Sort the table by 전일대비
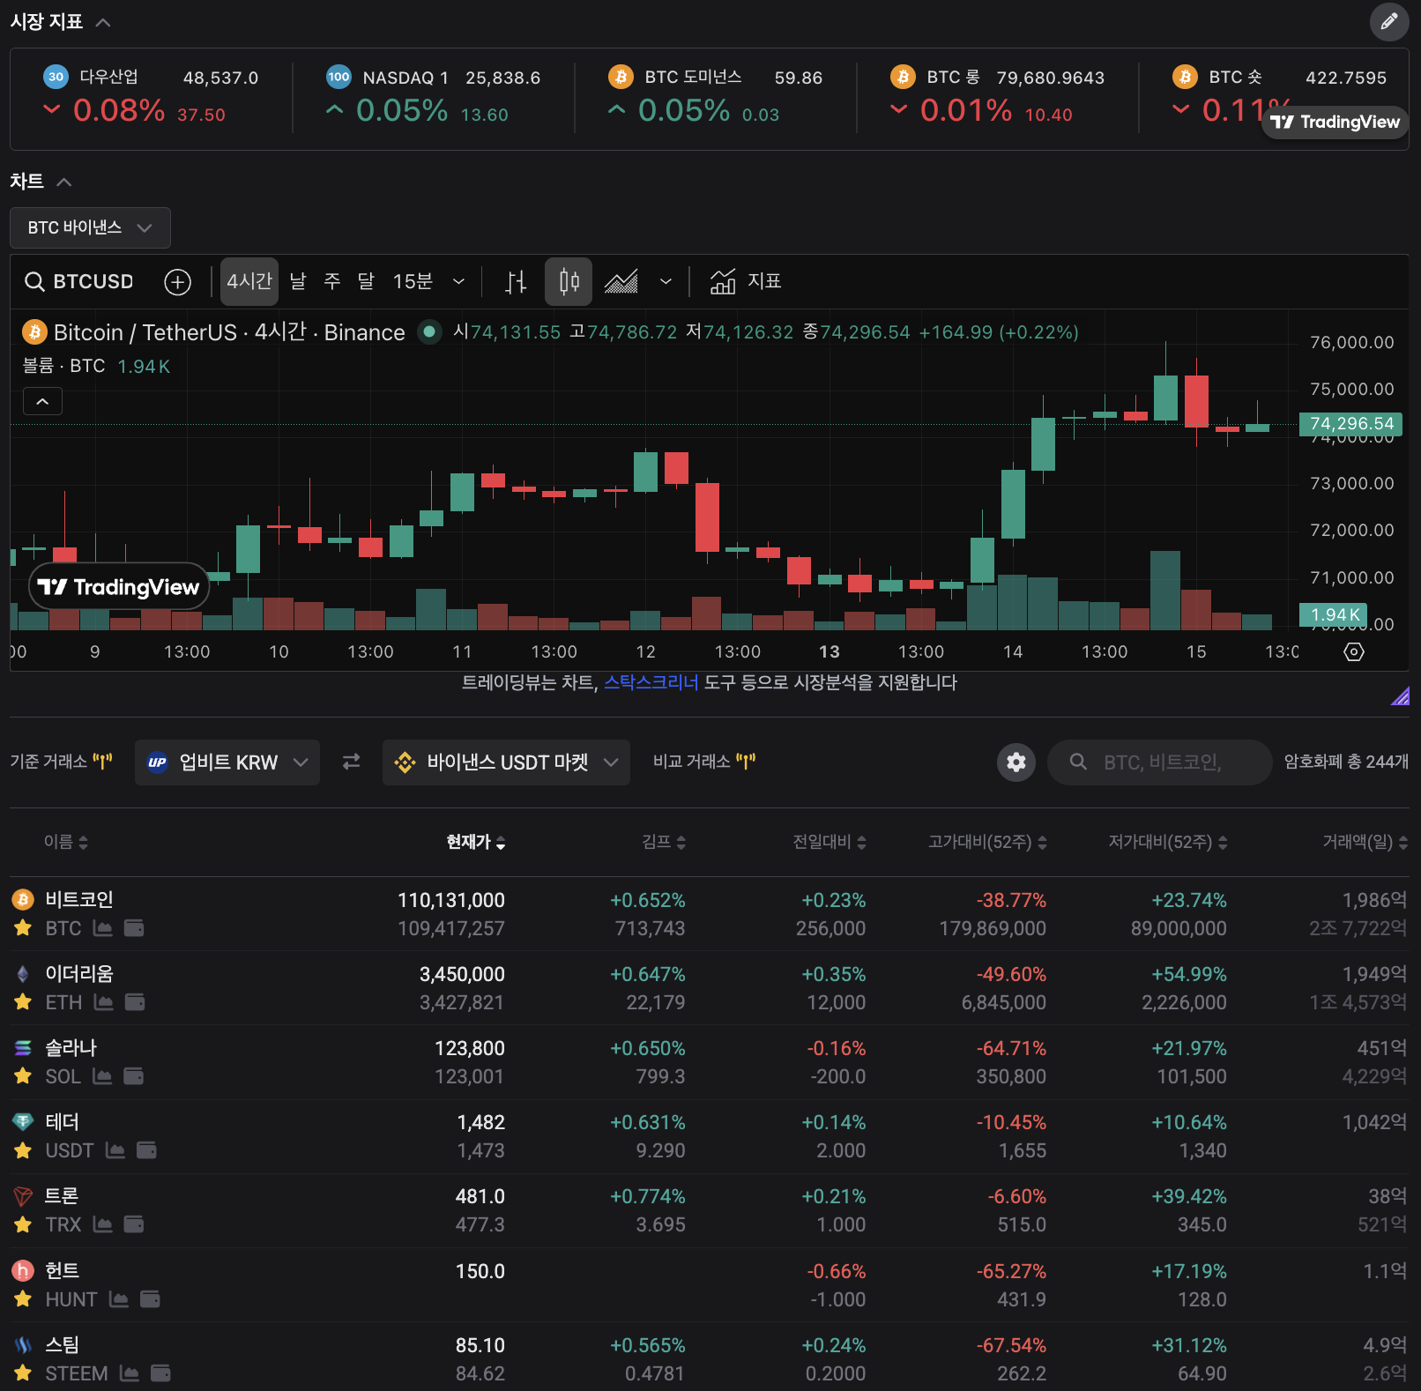This screenshot has height=1391, width=1421. pyautogui.click(x=830, y=842)
